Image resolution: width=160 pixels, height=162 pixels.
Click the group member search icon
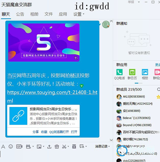click(x=158, y=89)
